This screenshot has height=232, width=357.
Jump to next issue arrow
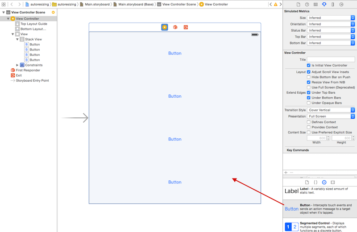coord(281,4)
